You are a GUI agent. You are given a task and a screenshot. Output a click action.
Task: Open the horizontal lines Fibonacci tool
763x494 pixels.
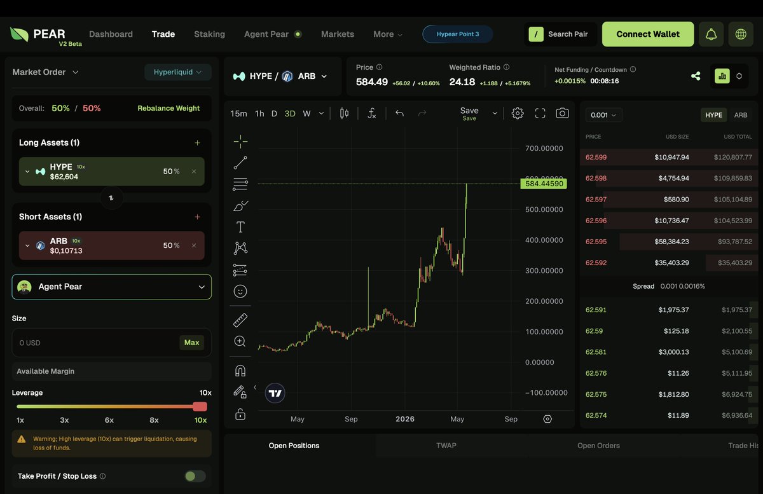click(240, 184)
